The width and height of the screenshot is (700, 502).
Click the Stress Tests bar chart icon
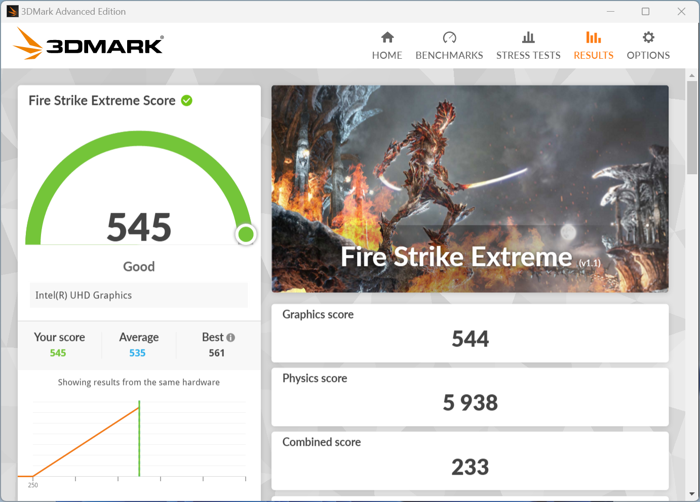point(528,37)
